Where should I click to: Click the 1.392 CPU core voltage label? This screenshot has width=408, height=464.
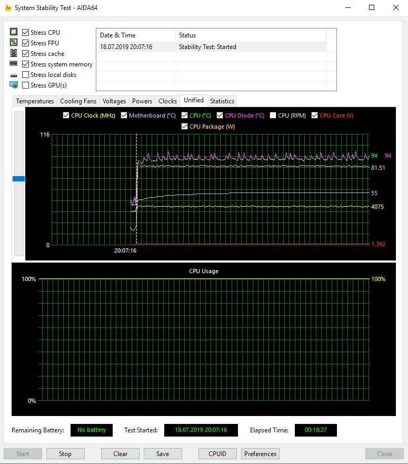379,244
